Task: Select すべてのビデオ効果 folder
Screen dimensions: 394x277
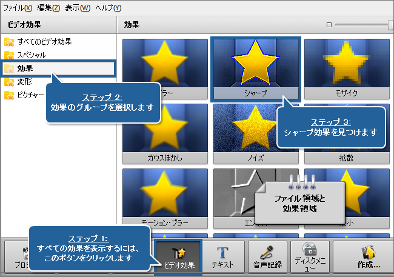Action: tap(44, 41)
